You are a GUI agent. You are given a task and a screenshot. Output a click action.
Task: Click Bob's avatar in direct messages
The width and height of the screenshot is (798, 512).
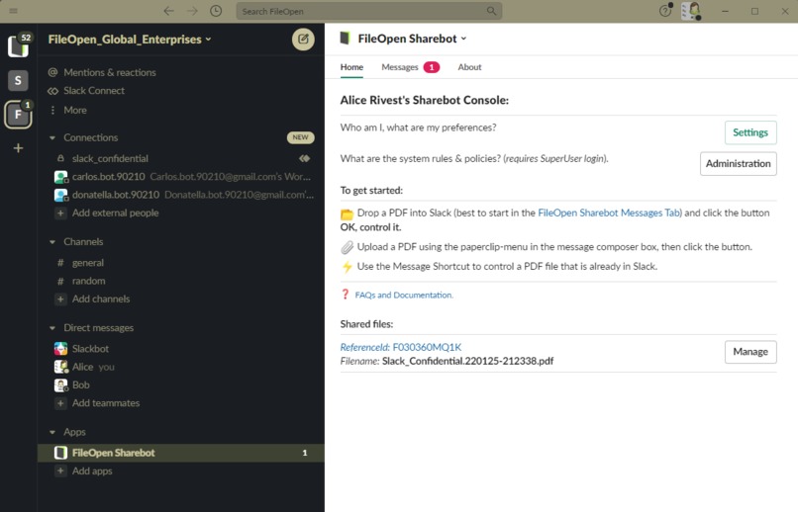[x=60, y=385]
